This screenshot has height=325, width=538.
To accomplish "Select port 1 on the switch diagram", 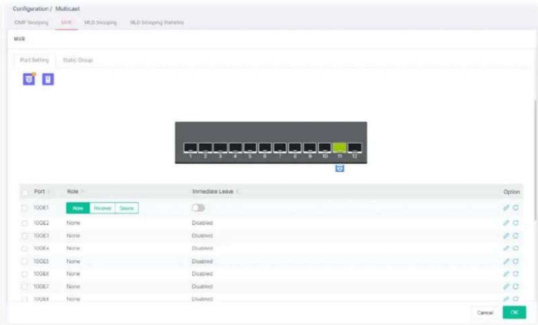I will coord(190,148).
